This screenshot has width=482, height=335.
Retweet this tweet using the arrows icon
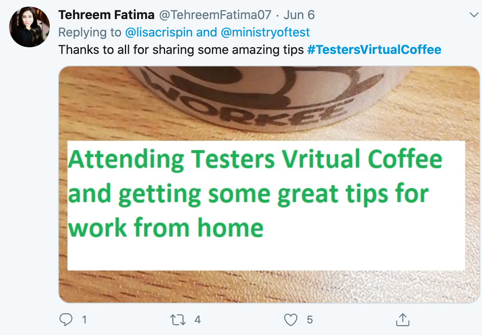pos(178,320)
